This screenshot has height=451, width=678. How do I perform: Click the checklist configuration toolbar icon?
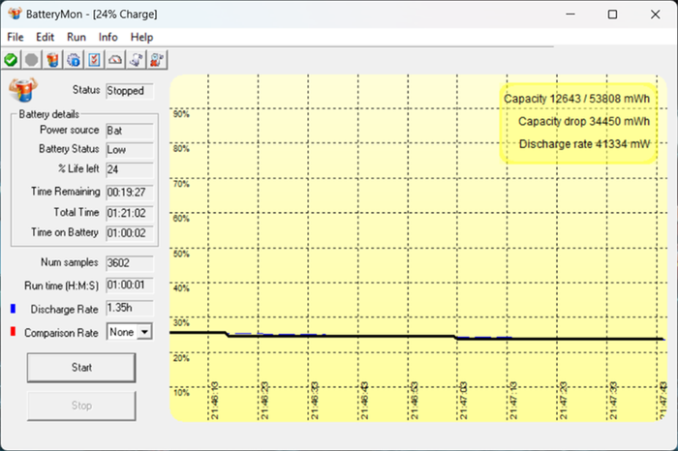95,60
